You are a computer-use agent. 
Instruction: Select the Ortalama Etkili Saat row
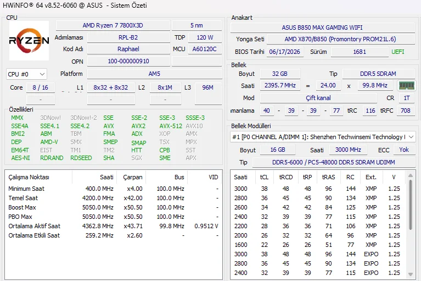pos(114,235)
